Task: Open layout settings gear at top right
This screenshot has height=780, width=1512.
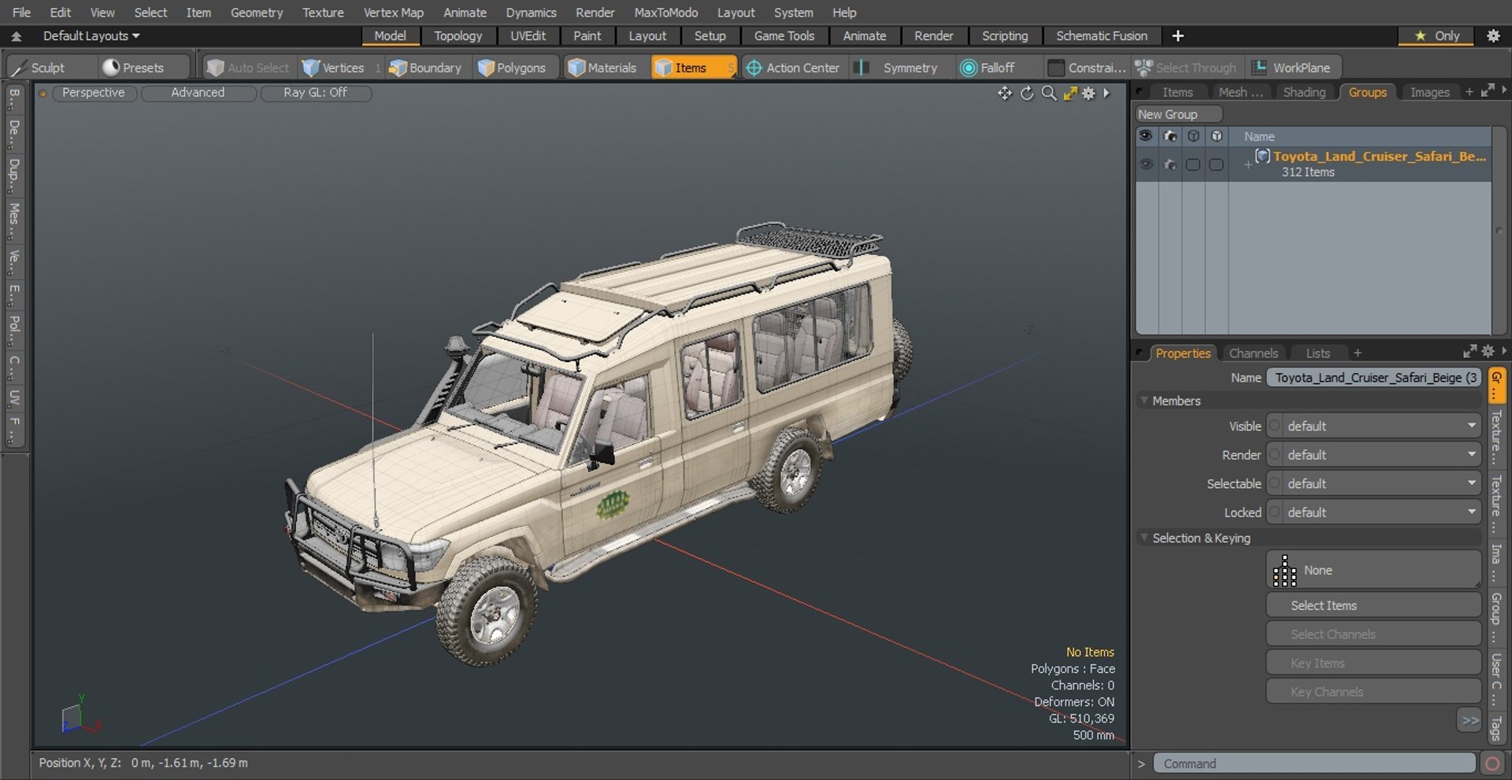Action: [x=1493, y=35]
